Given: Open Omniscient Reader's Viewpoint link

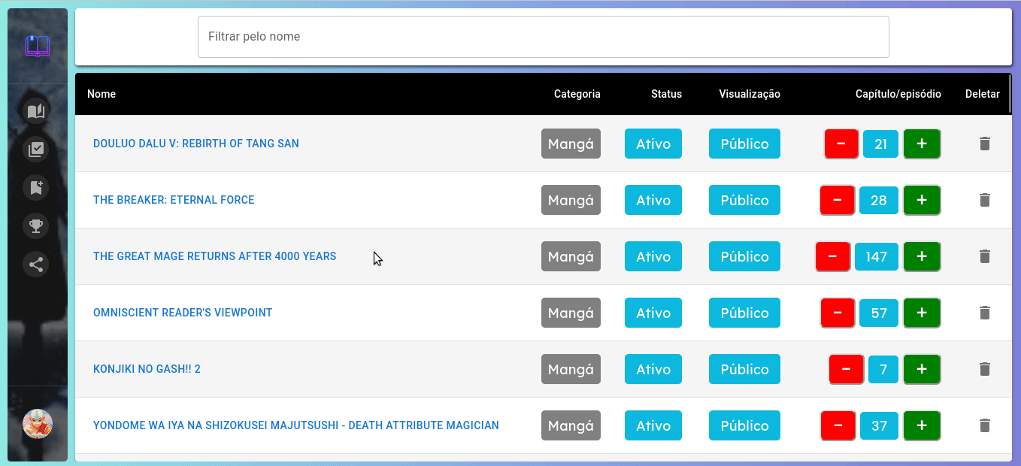Looking at the screenshot, I should [183, 313].
